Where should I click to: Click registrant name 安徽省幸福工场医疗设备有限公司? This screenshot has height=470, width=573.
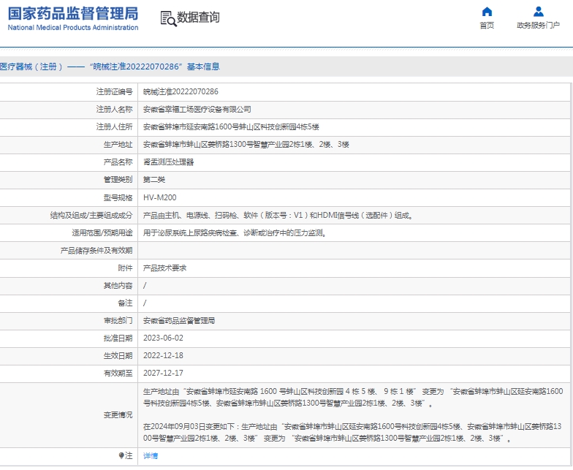197,110
